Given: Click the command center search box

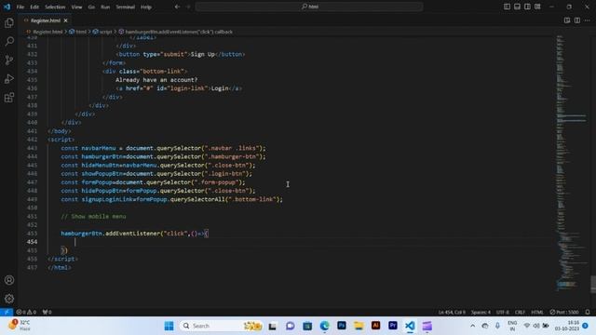Looking at the screenshot, I should point(309,7).
